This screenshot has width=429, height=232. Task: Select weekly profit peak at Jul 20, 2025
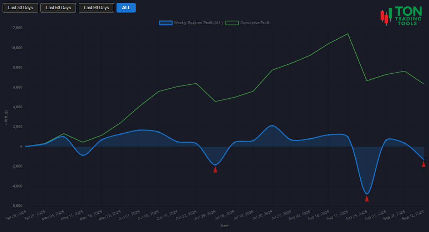(272, 125)
